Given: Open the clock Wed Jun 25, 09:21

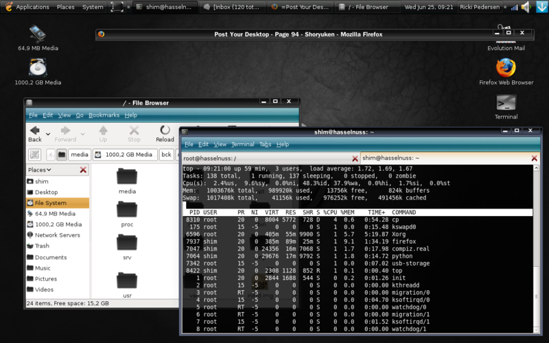Looking at the screenshot, I should (428, 7).
